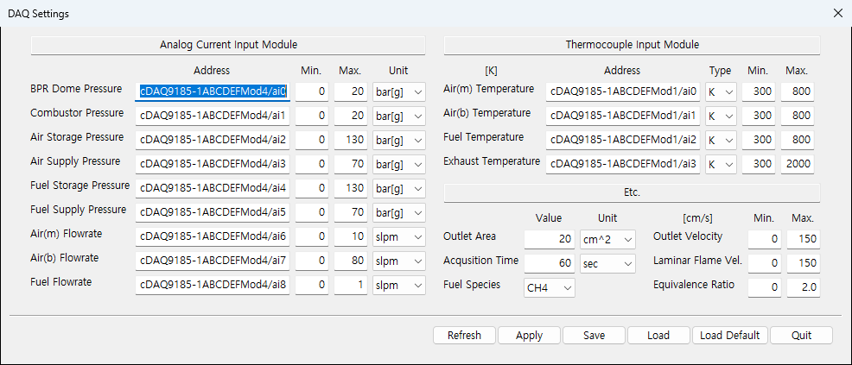Click Equivalence Ratio Max. field
Image resolution: width=852 pixels, height=365 pixels.
803,288
